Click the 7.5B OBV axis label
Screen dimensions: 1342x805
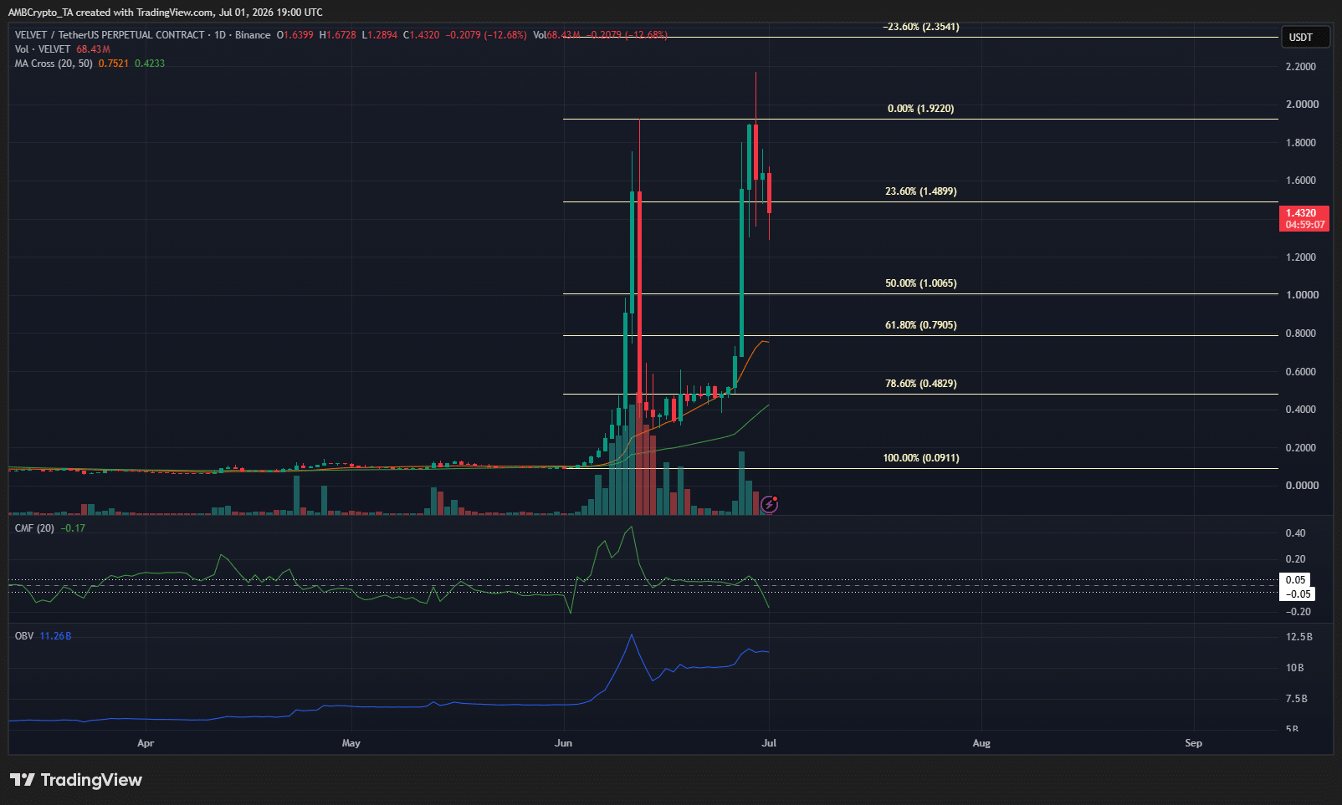click(1297, 699)
